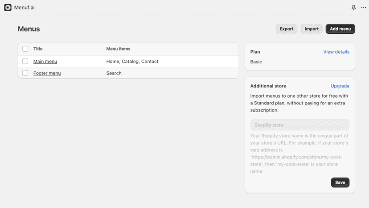Click the Menuf.ai app logo icon
The image size is (369, 208).
[8, 8]
